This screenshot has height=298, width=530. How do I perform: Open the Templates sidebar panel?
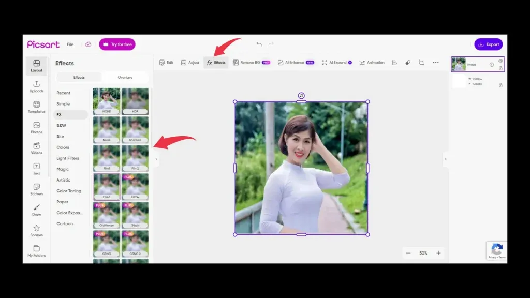pyautogui.click(x=37, y=107)
